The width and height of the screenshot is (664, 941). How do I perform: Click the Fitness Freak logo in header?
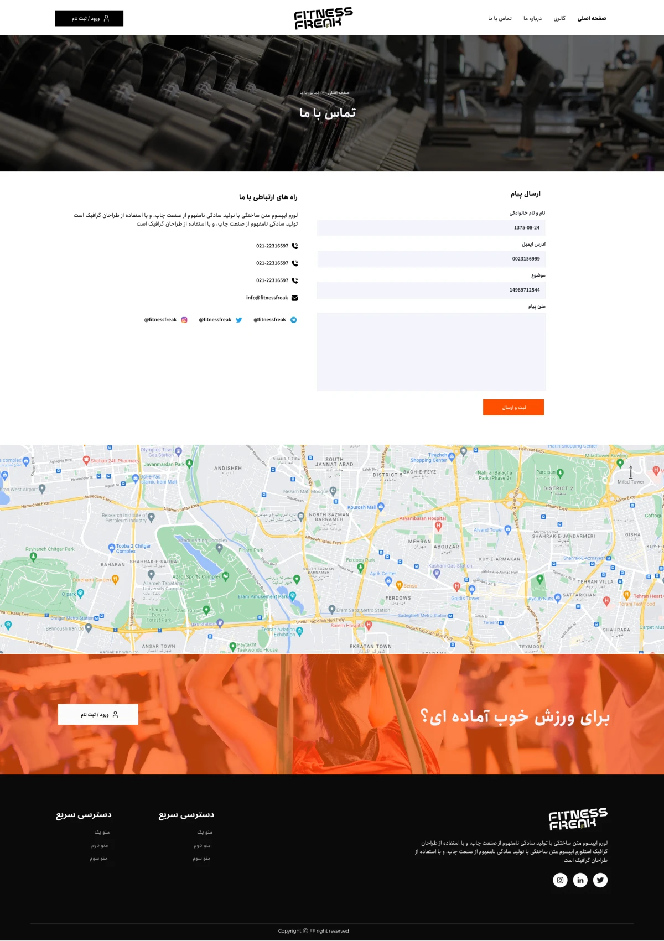(x=323, y=18)
